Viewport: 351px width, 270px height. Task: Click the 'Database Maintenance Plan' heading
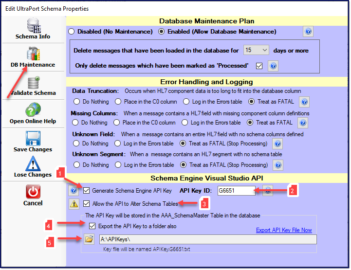tap(206, 21)
